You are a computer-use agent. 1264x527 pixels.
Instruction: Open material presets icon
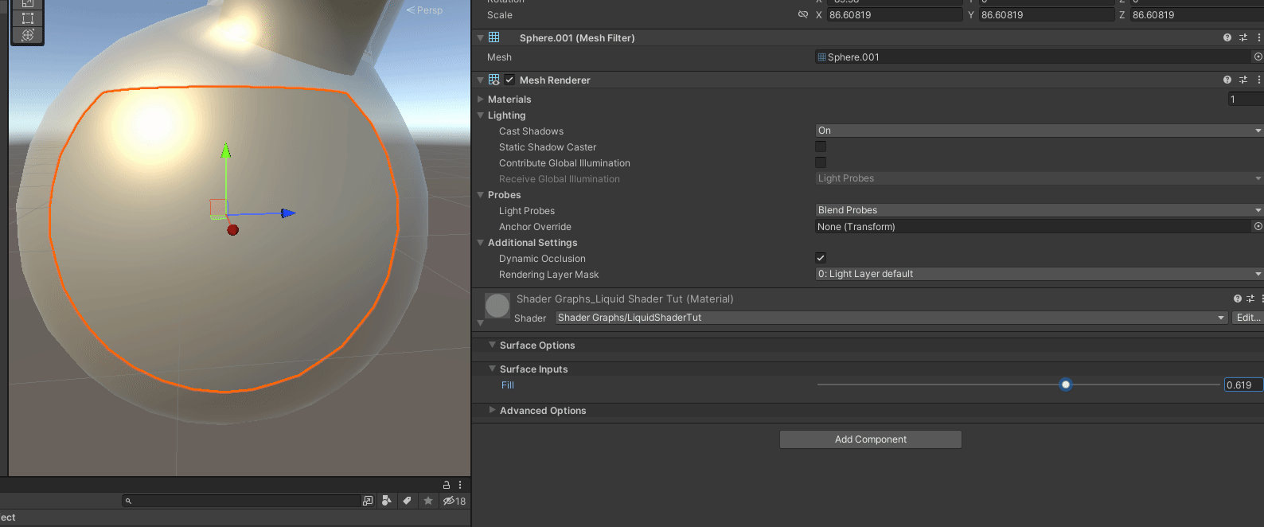click(1250, 299)
